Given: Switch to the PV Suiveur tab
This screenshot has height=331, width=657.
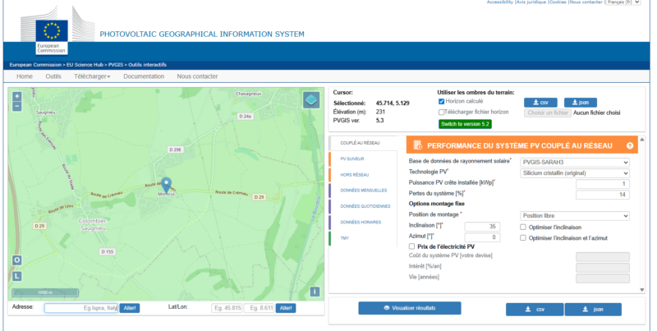Looking at the screenshot, I should [x=352, y=158].
